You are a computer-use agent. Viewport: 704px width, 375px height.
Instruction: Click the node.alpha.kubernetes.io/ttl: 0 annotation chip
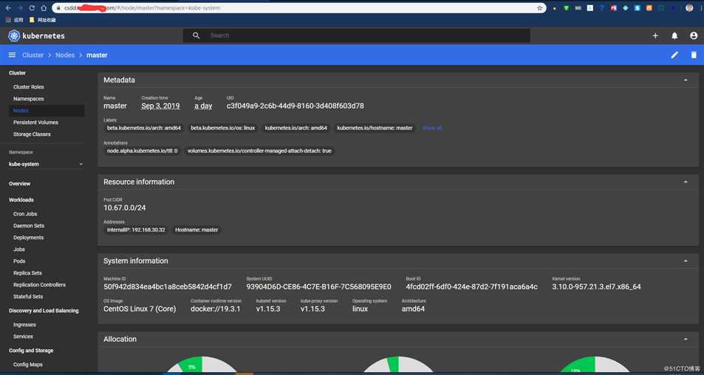pos(143,151)
